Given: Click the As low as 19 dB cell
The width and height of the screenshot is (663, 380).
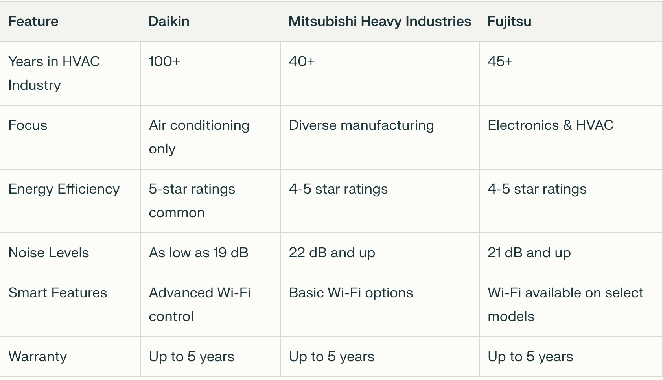Looking at the screenshot, I should click(199, 253).
